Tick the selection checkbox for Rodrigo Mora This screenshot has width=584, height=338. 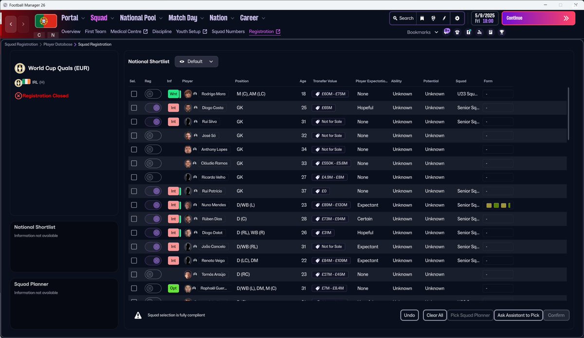134,94
